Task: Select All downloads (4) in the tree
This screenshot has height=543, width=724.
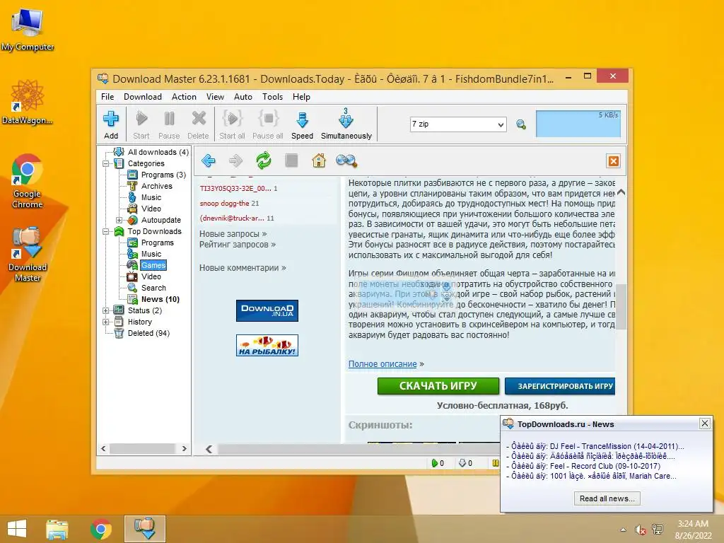Action: [x=158, y=152]
